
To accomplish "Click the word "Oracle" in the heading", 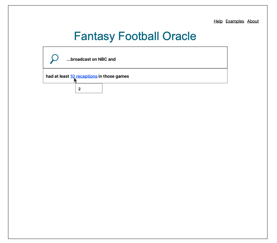I will click(179, 36).
